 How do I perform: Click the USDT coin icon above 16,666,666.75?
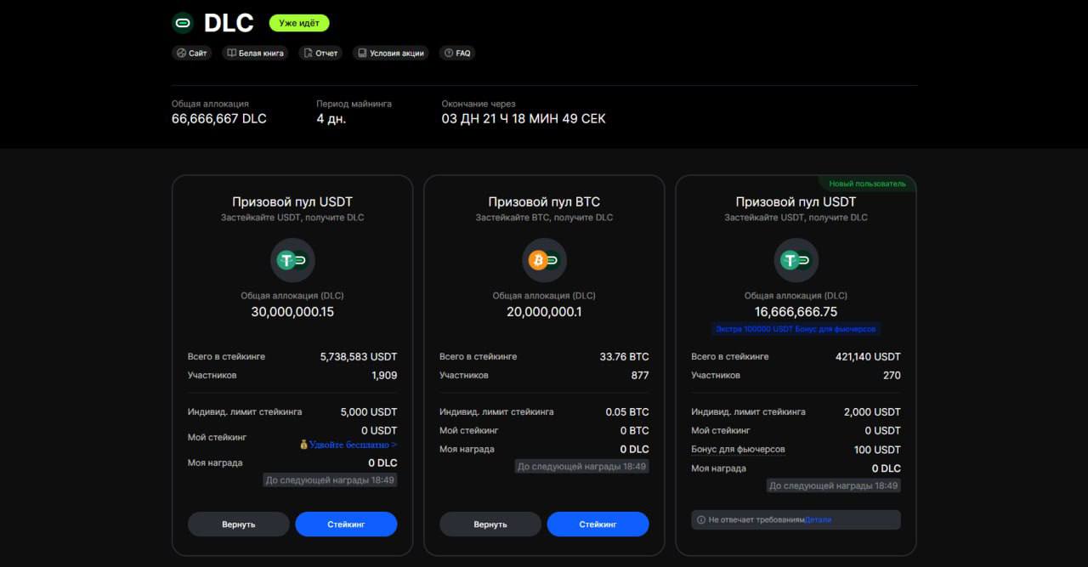(x=790, y=260)
